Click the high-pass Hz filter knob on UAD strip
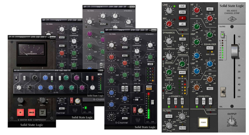Image resolution: width=249 pixels, height=135 pixels. tap(169, 125)
